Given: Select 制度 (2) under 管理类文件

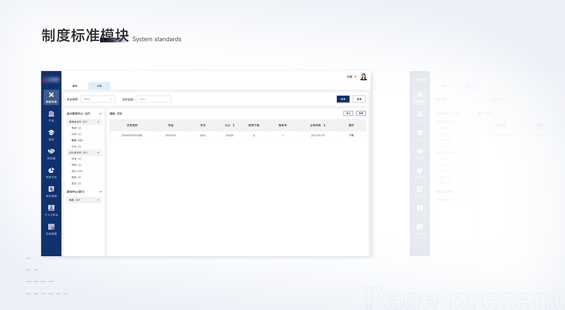Looking at the screenshot, I should [x=76, y=128].
